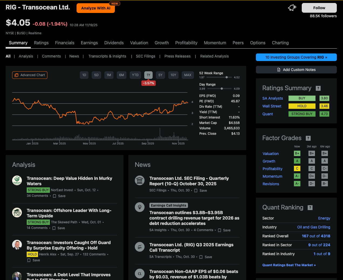This screenshot has width=343, height=280.
Task: Click the yellow C Profitability grade
Action: point(297,168)
